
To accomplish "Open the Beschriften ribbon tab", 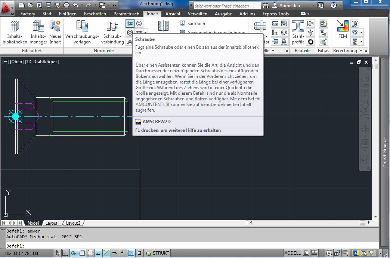I will point(95,14).
